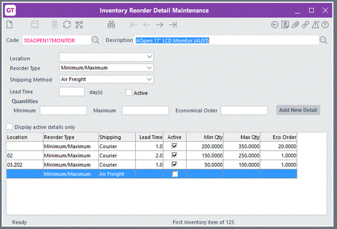This screenshot has height=229, width=337.
Task: Click the Ready status bar text
Action: 19,222
